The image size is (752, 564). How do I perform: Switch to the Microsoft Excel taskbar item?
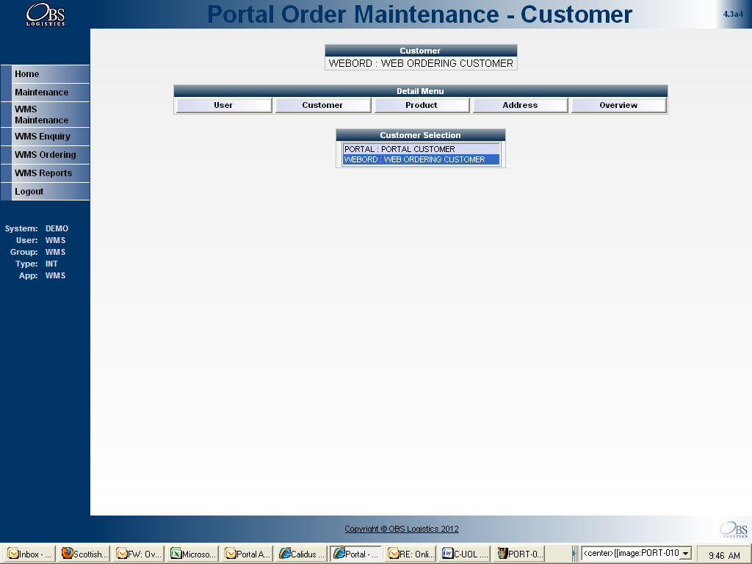click(x=194, y=554)
